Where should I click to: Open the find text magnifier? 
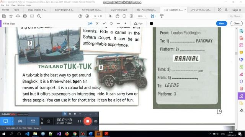[x=39, y=16]
